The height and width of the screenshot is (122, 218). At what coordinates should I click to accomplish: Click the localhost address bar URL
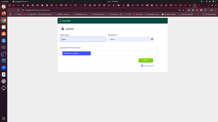point(38,10)
